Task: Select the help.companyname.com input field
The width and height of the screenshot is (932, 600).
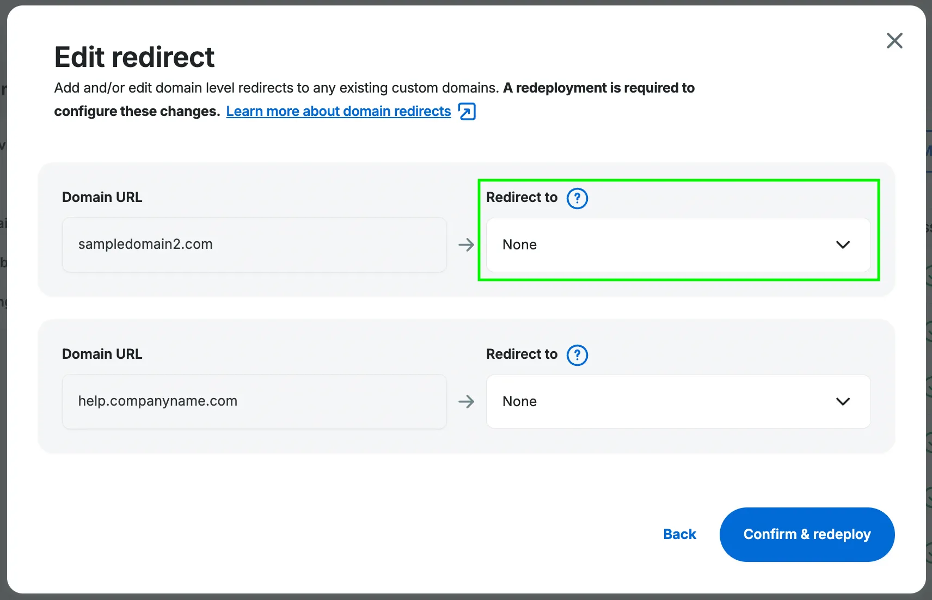Action: tap(254, 401)
